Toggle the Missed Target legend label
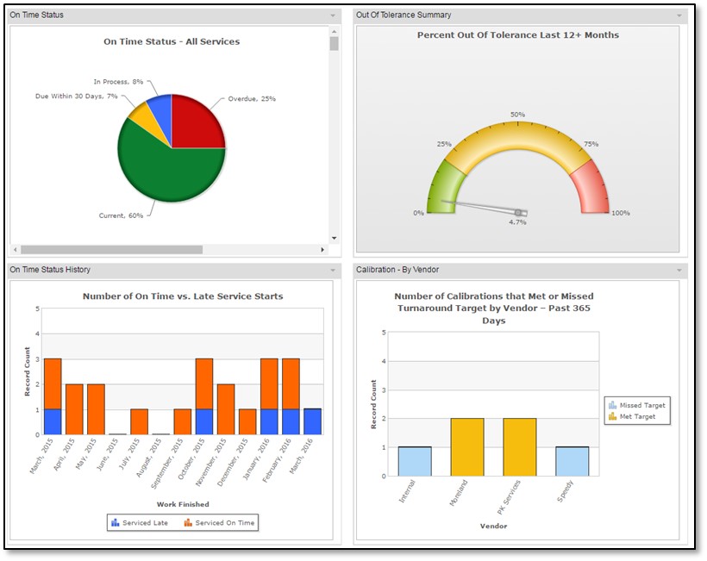 [642, 405]
